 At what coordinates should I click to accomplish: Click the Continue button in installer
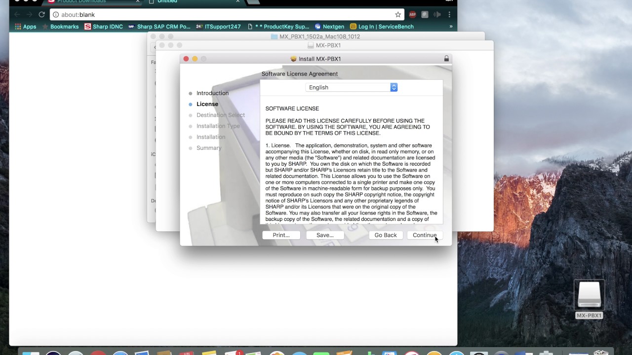tap(425, 235)
